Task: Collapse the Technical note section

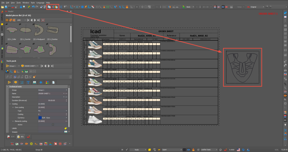Action: coord(7,86)
